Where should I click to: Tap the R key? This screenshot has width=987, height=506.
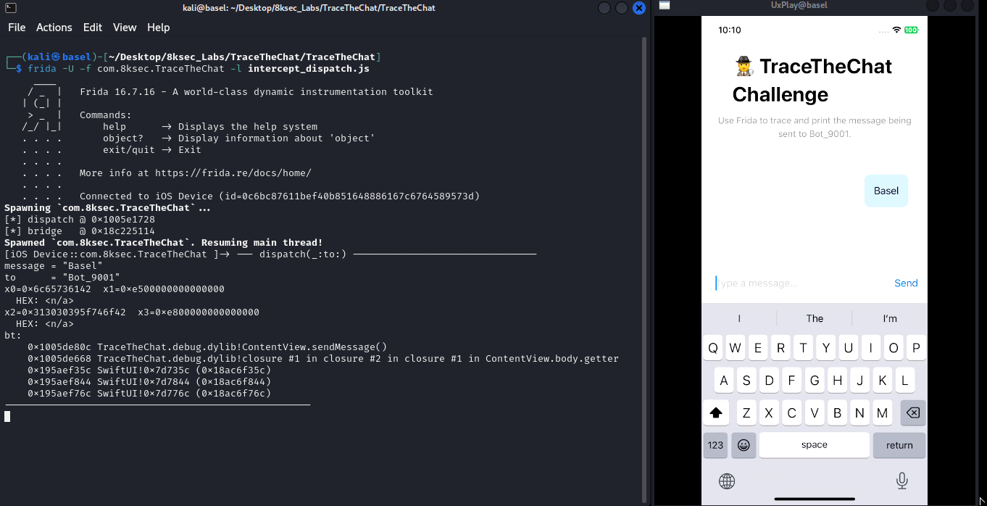780,348
